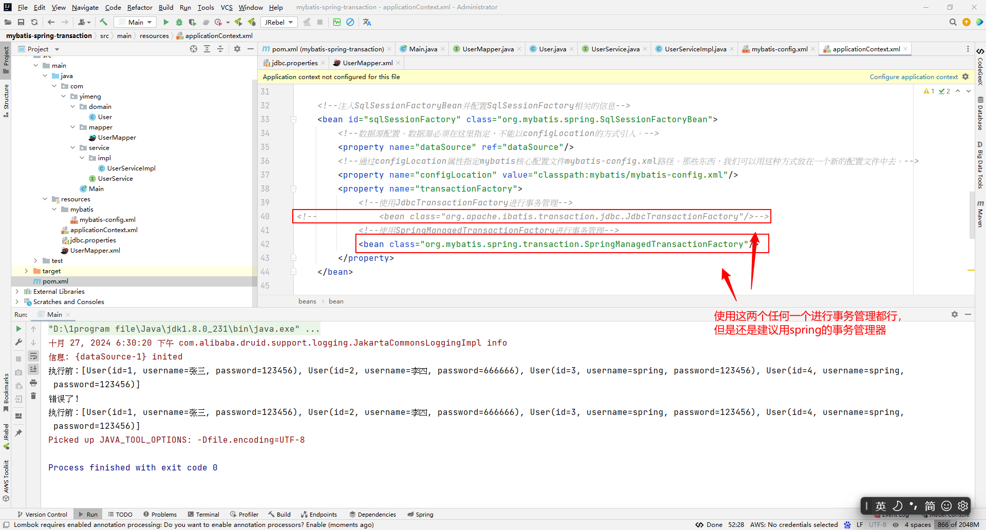Click the CodeGeeX status icon near Done
Image resolution: width=986 pixels, height=530 pixels.
point(699,524)
